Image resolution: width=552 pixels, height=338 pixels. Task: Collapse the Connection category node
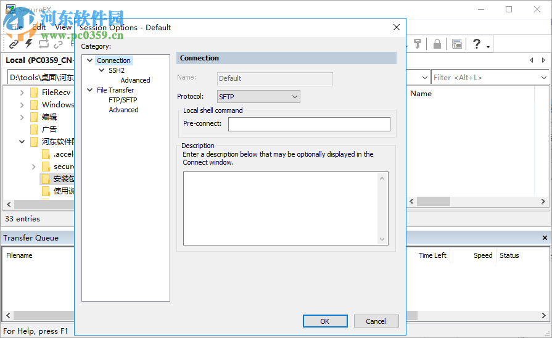click(x=90, y=60)
